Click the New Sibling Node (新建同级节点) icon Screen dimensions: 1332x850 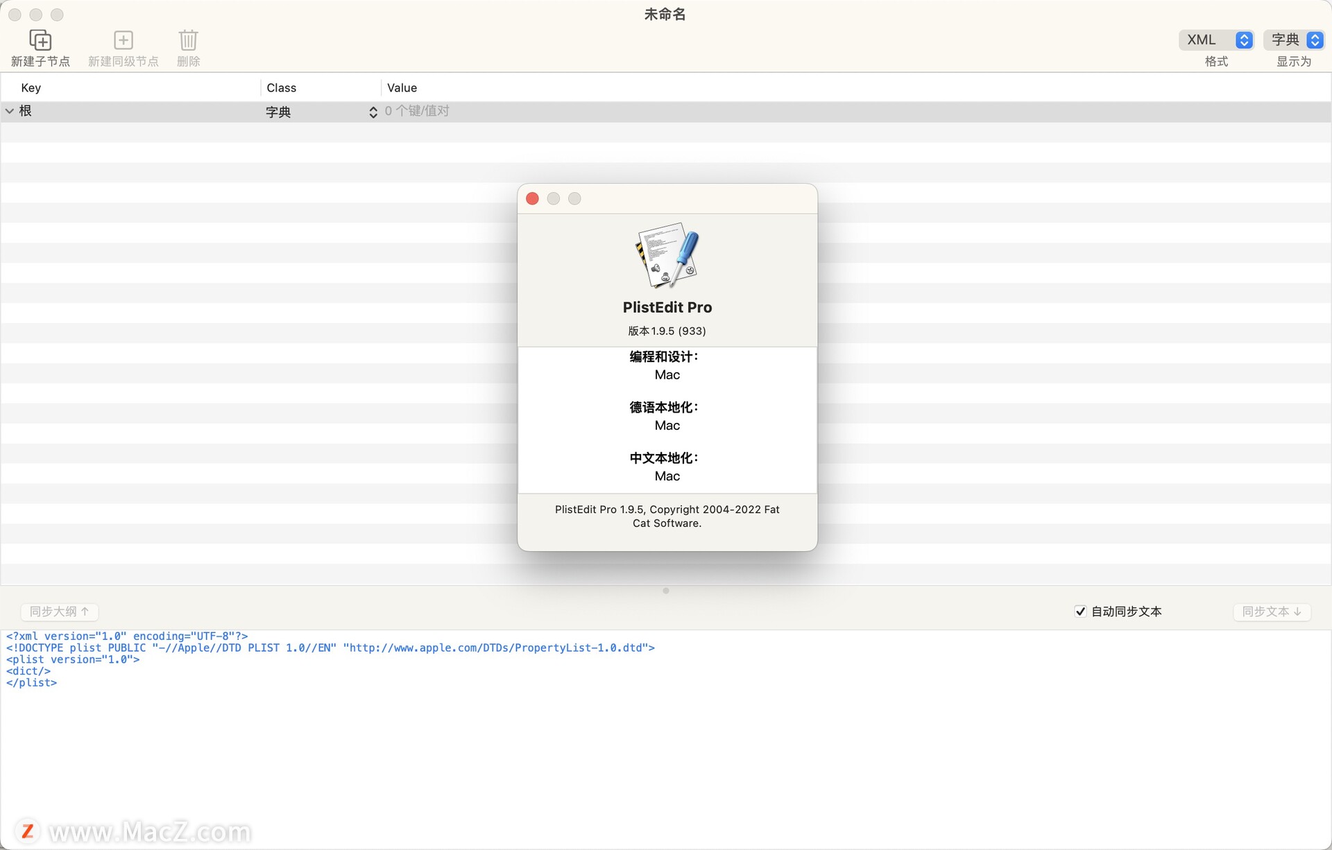point(123,40)
